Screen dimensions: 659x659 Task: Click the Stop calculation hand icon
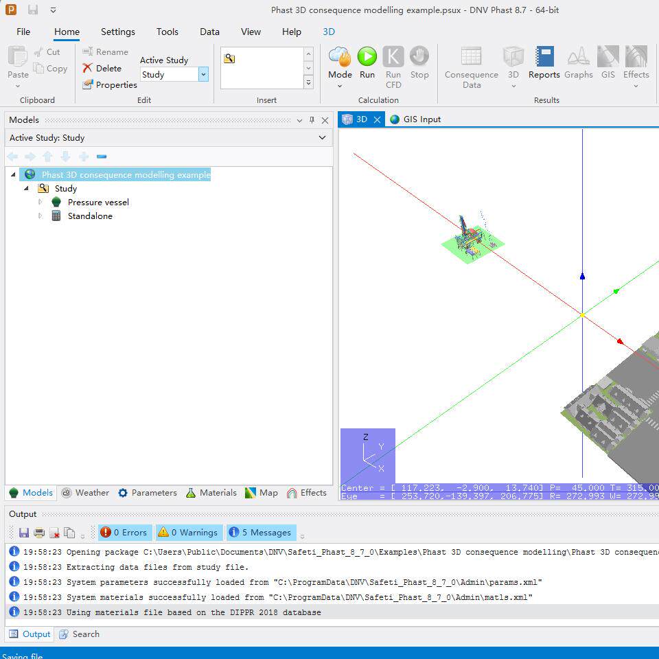419,57
